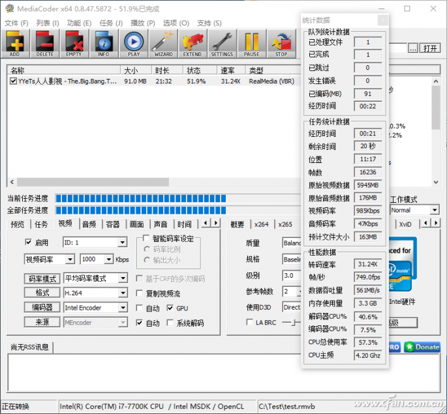
Task: Click the 格式 button
Action: point(42,293)
